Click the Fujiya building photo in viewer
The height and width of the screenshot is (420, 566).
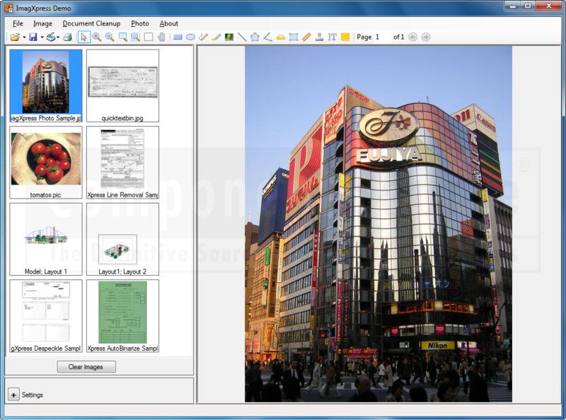379,224
